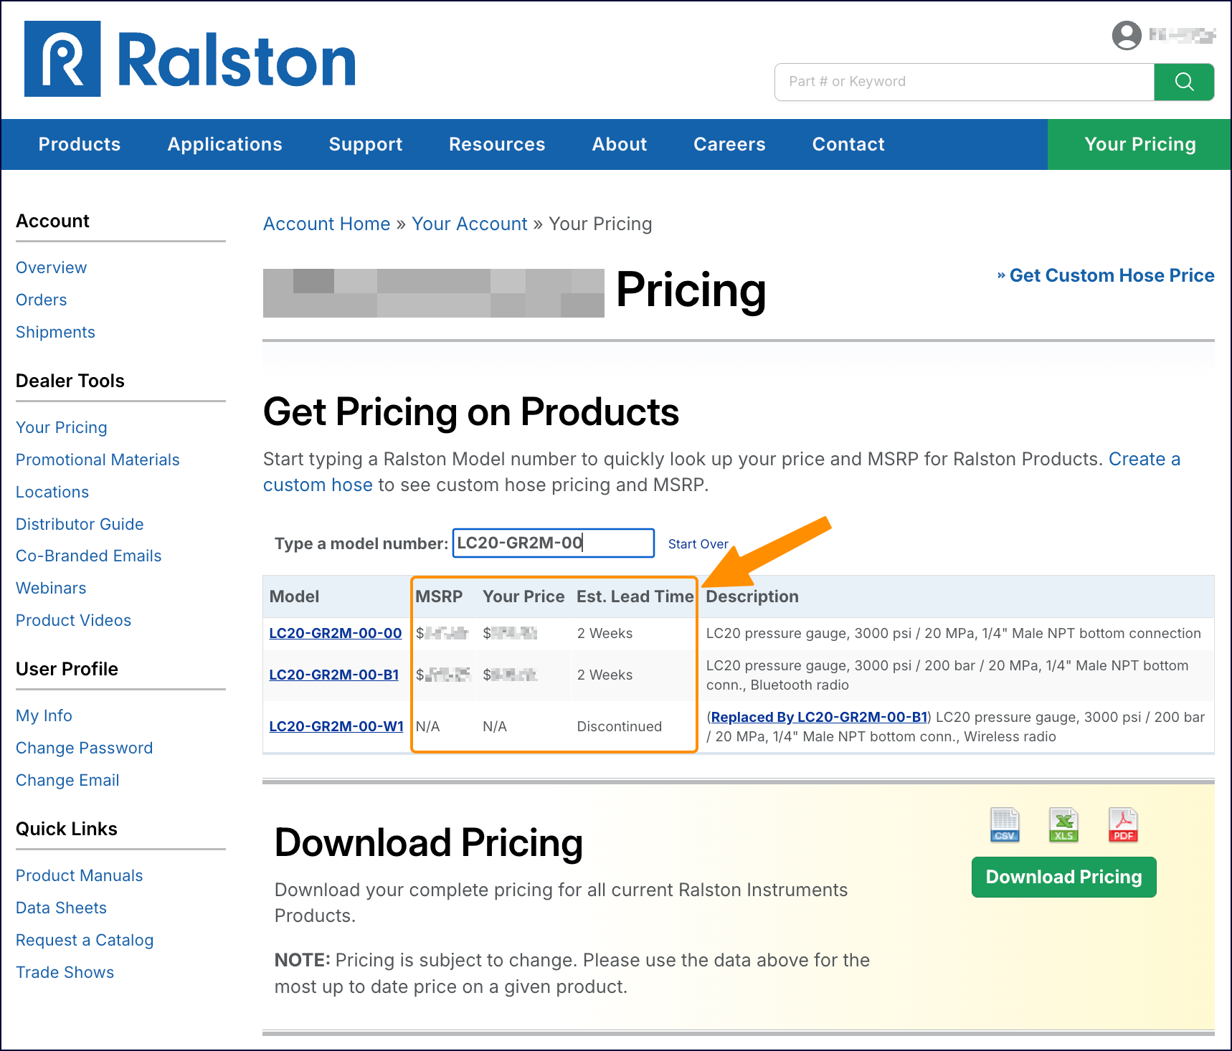Open My Info link
The image size is (1232, 1051).
coord(44,715)
